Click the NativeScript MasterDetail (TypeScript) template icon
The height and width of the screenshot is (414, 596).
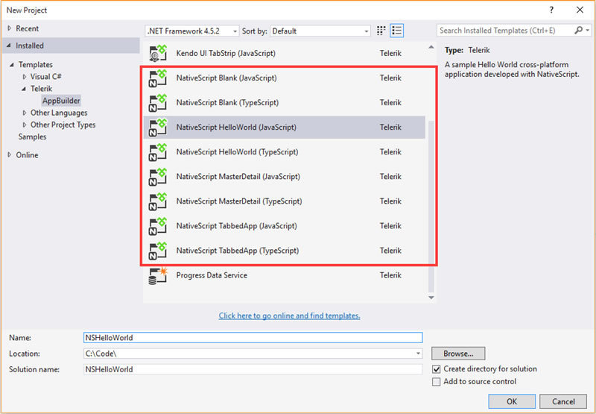point(158,201)
